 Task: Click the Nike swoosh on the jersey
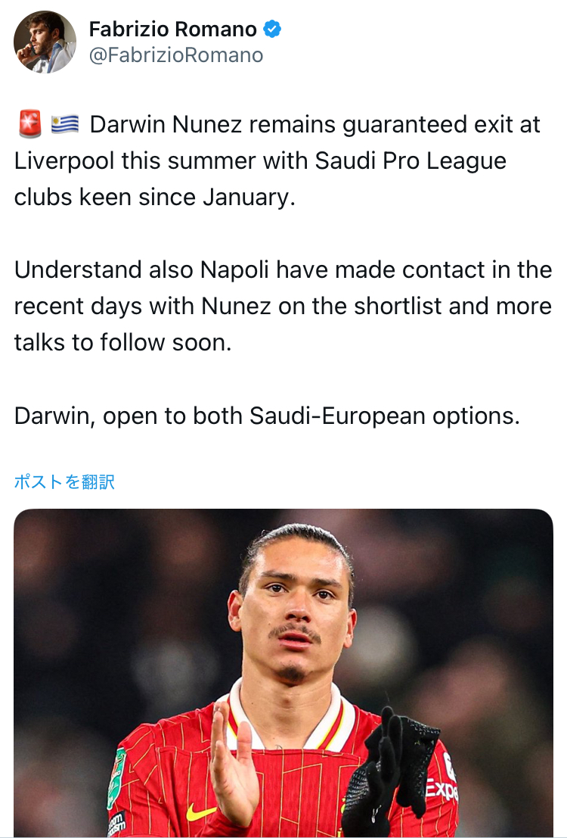(x=201, y=812)
